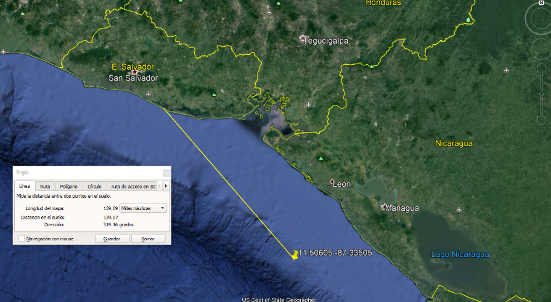
Task: Click the airport icon south of San Salvador
Action: pos(149,94)
